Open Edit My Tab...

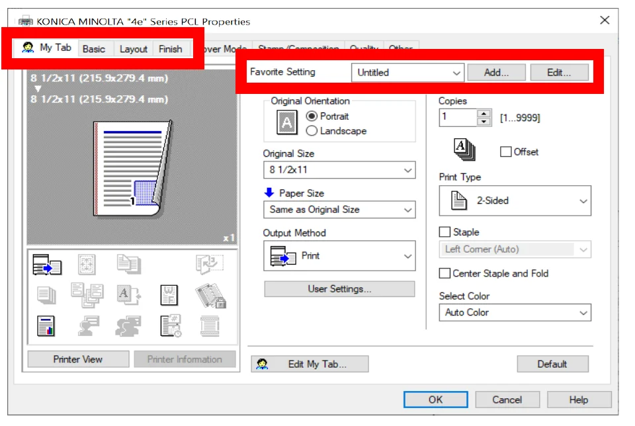[310, 364]
